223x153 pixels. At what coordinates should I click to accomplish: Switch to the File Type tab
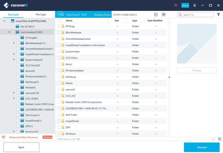41,14
